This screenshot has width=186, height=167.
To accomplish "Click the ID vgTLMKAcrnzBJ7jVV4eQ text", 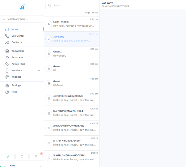I will 115,6.
